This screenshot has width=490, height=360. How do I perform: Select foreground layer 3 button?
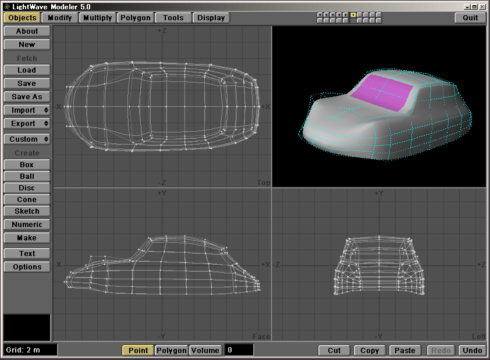click(333, 15)
